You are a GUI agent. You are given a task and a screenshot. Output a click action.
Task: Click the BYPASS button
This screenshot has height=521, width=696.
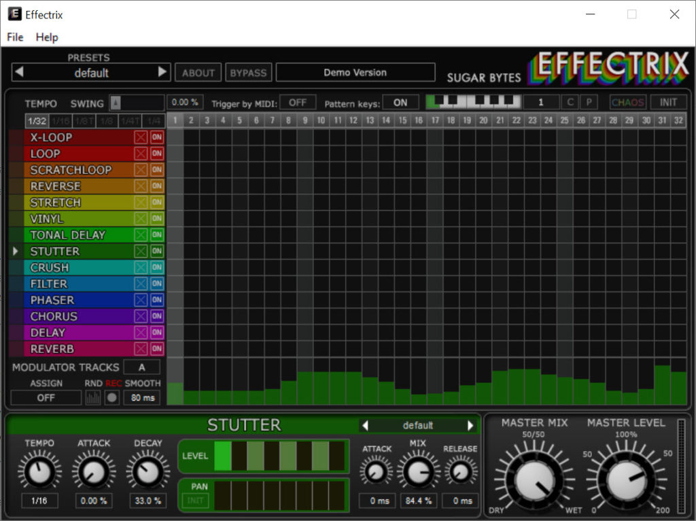(248, 73)
